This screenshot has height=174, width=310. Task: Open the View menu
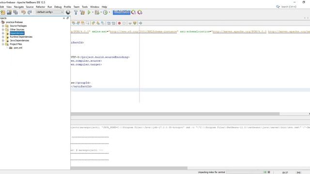click(x=9, y=7)
